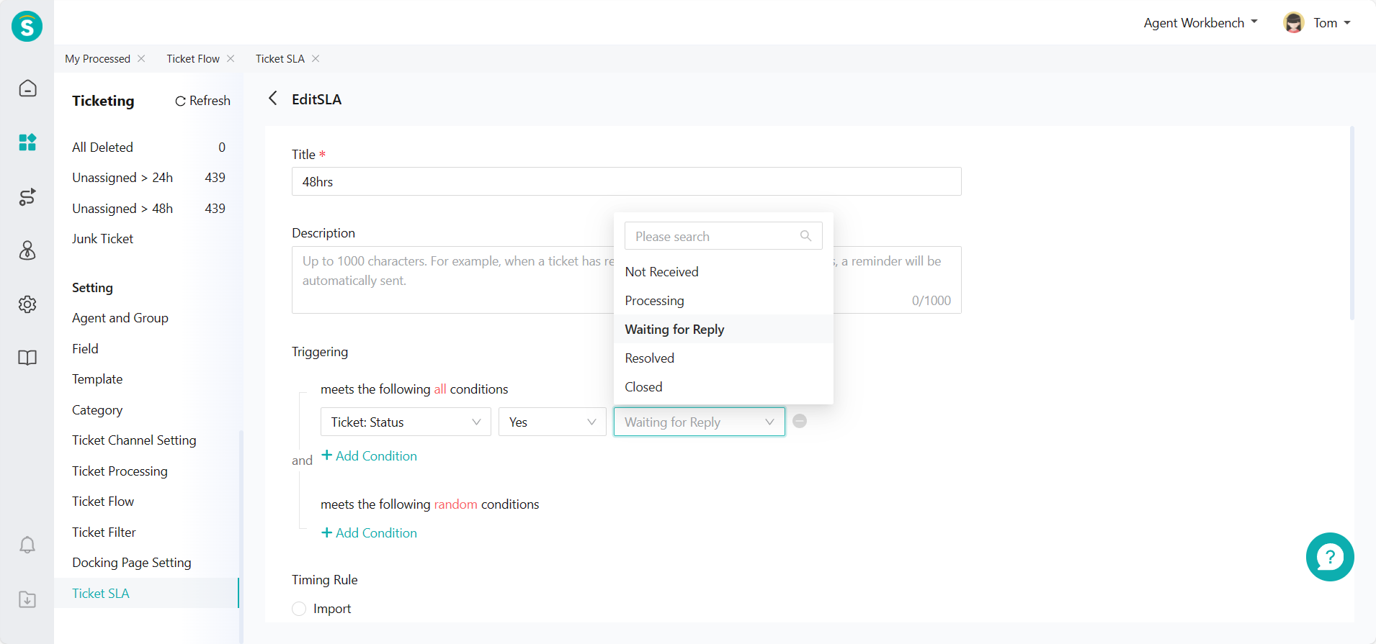Screen dimensions: 1376x644
Task: Choose Not Received from status list
Action: click(723, 271)
